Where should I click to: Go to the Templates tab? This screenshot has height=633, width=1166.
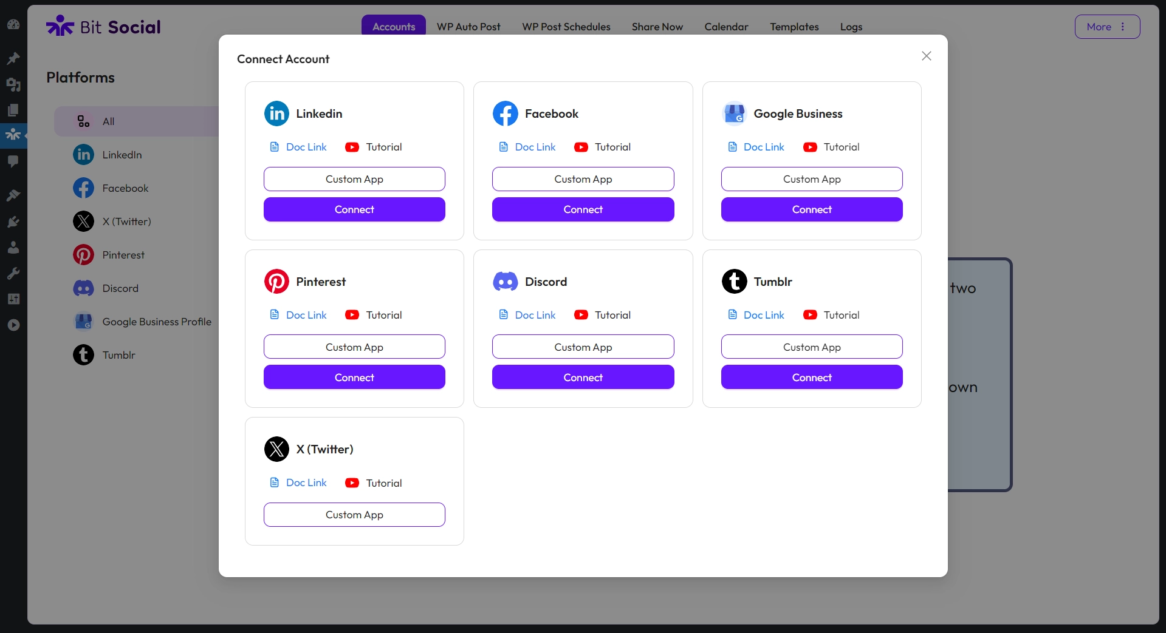[x=794, y=27]
